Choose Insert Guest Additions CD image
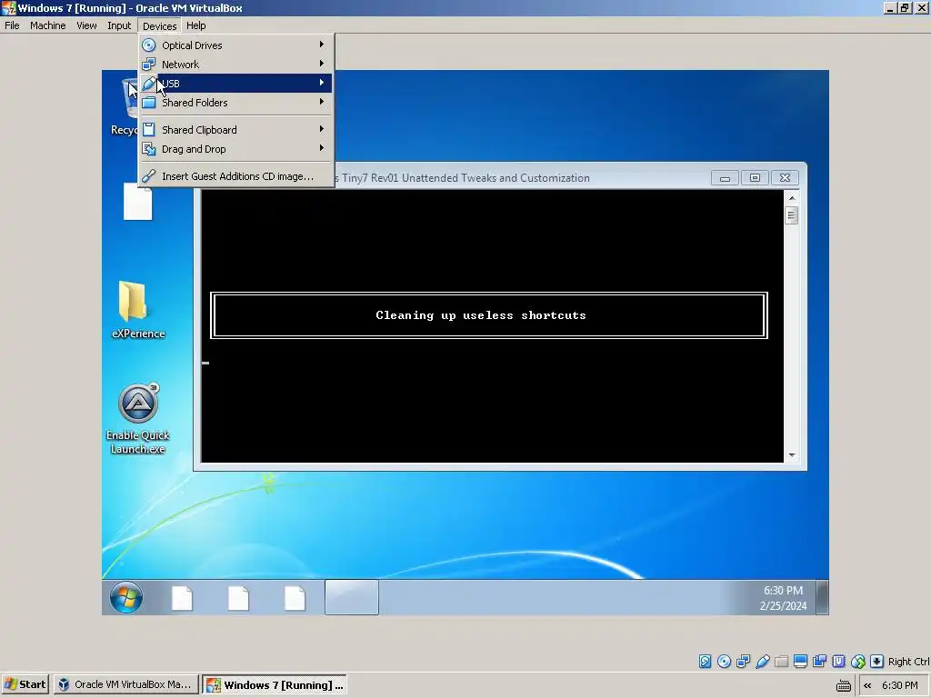Image resolution: width=931 pixels, height=698 pixels. pyautogui.click(x=236, y=175)
